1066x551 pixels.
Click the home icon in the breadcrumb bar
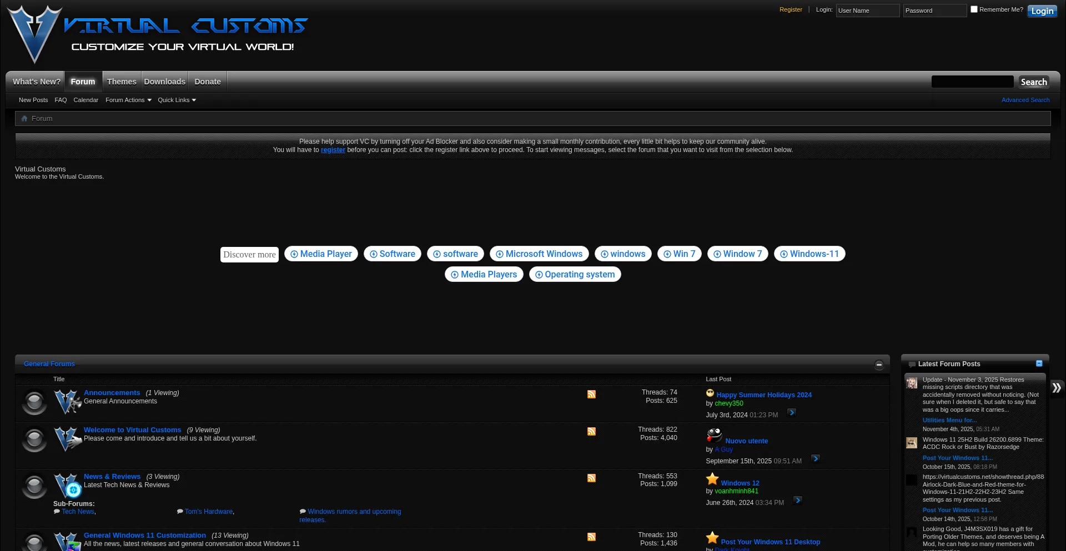24,119
